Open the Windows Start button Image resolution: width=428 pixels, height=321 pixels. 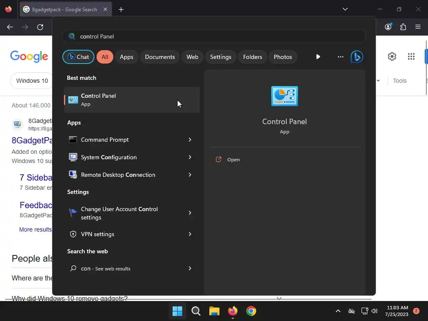177,311
